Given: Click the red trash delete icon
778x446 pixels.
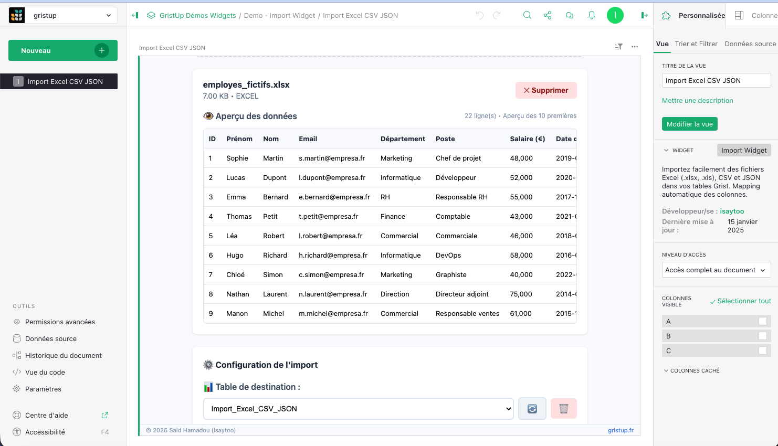Looking at the screenshot, I should click(564, 409).
